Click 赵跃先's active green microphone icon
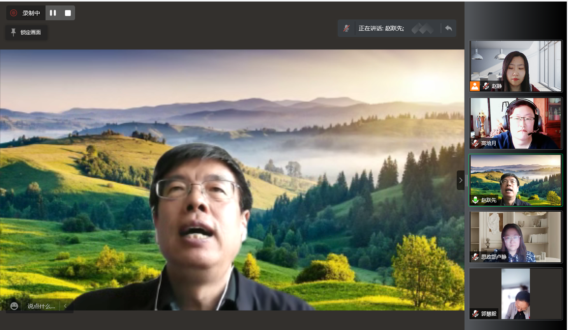This screenshot has width=568, height=330. coord(475,200)
